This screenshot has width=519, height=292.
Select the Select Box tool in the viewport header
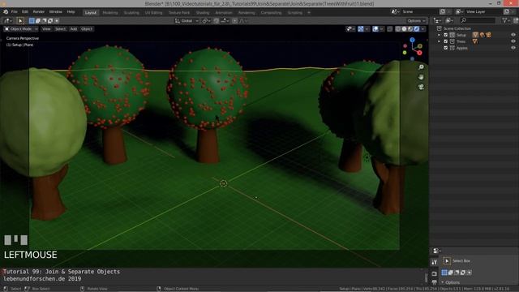click(x=20, y=20)
